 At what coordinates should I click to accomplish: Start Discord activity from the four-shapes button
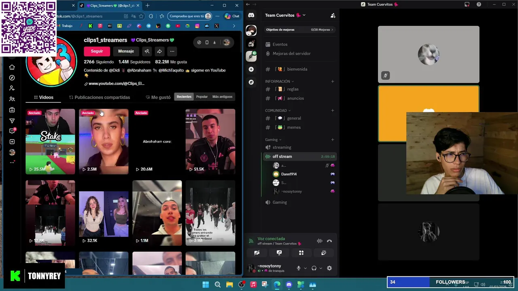(x=301, y=253)
